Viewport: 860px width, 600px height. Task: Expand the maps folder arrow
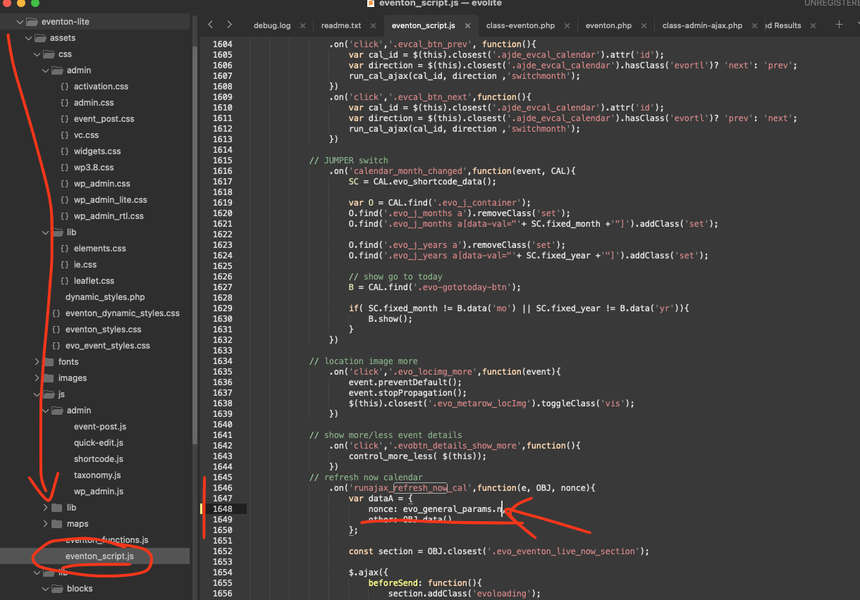46,524
